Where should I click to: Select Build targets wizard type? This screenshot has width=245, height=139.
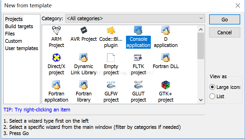pos(19,26)
